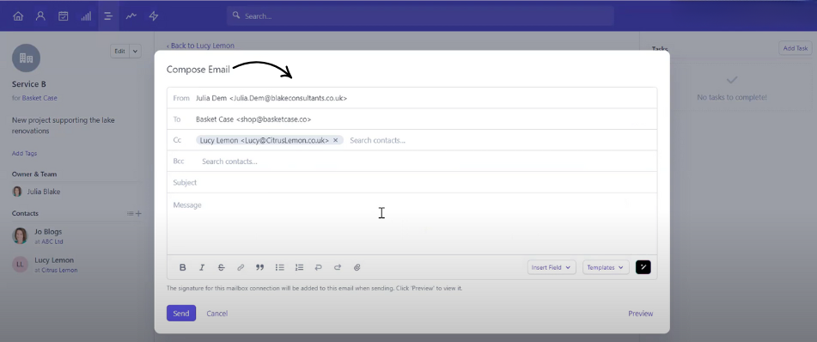Open the lightning bolt Workflows icon

click(154, 15)
